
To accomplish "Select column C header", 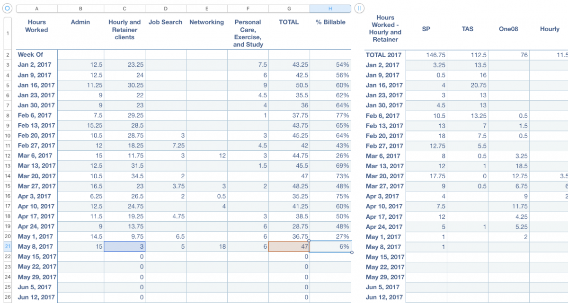I will (124, 9).
